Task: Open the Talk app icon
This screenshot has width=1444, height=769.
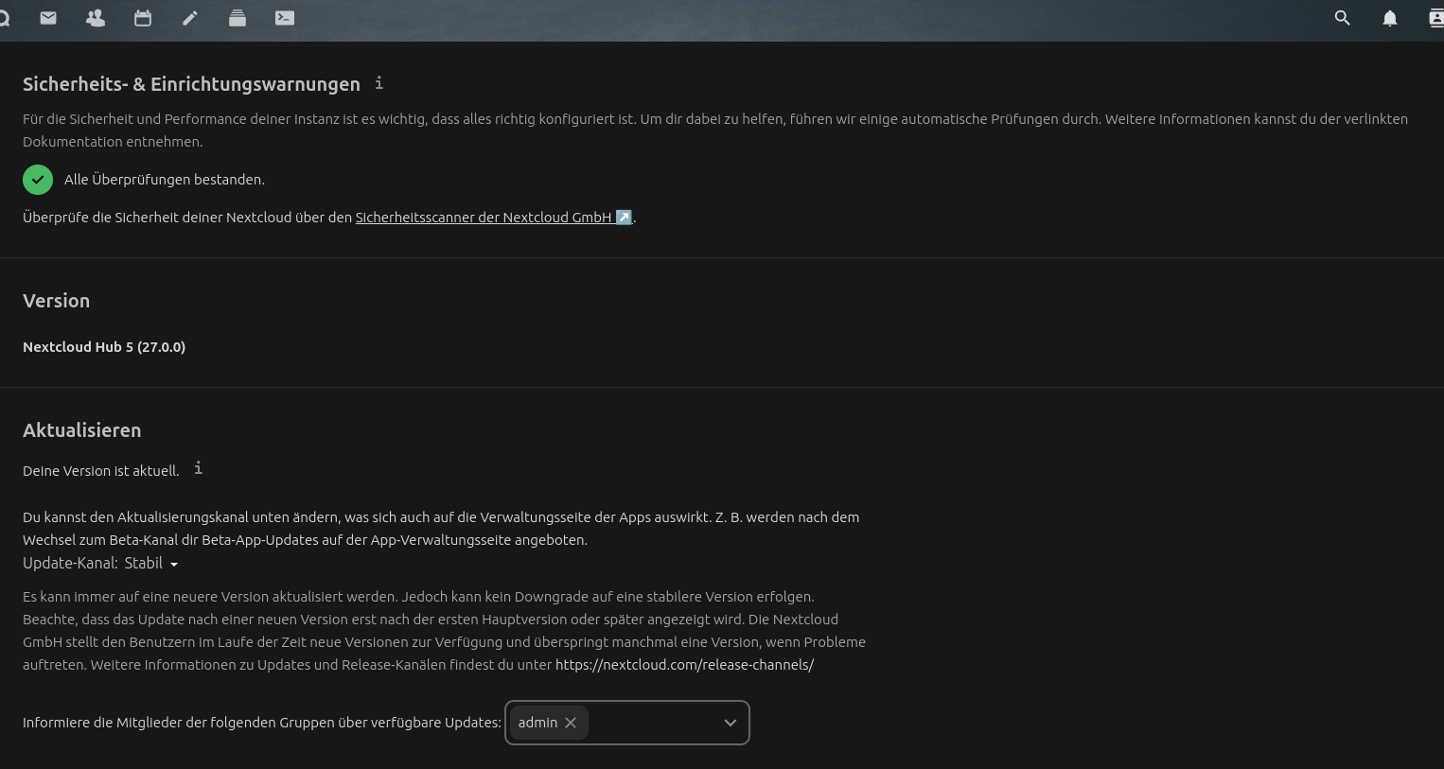Action: click(4, 18)
